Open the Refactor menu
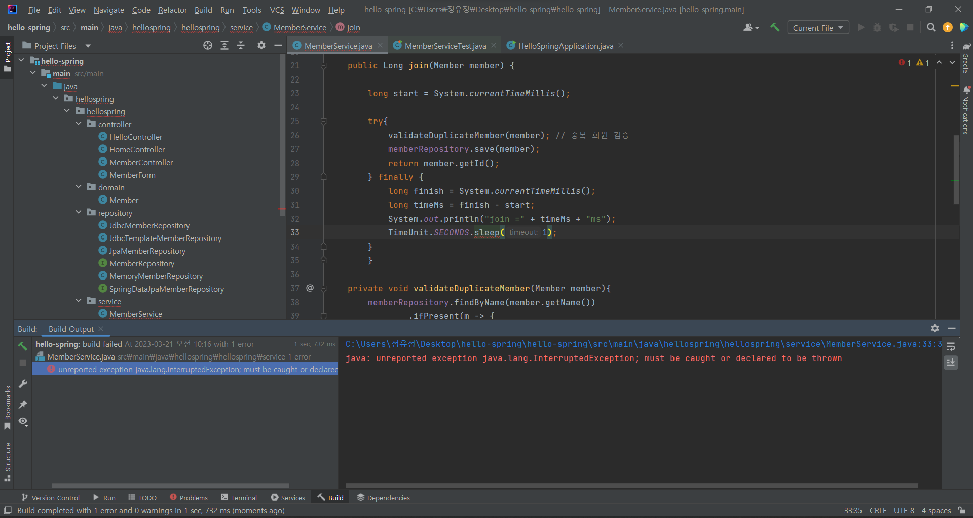 (172, 10)
